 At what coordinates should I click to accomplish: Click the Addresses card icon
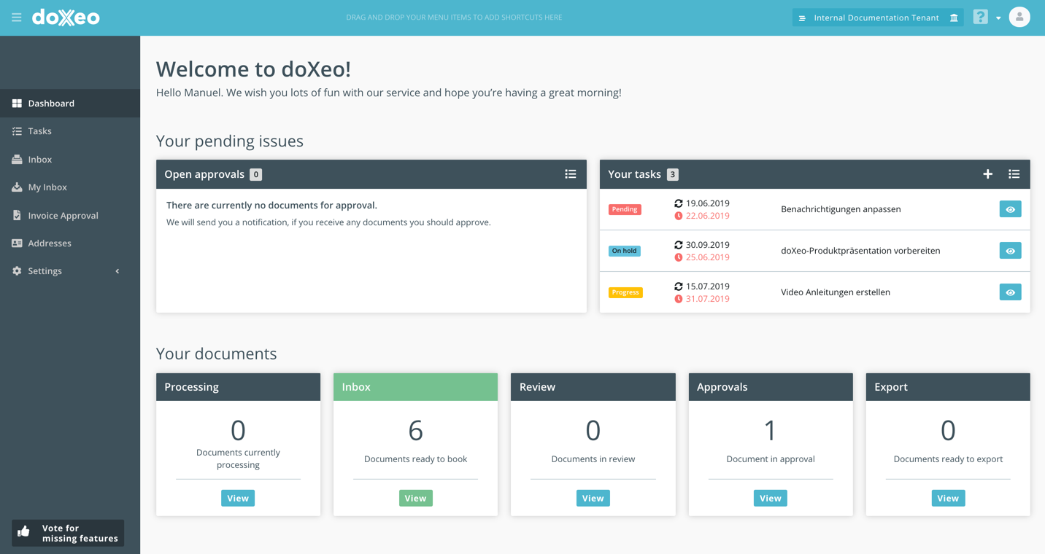[x=17, y=243]
